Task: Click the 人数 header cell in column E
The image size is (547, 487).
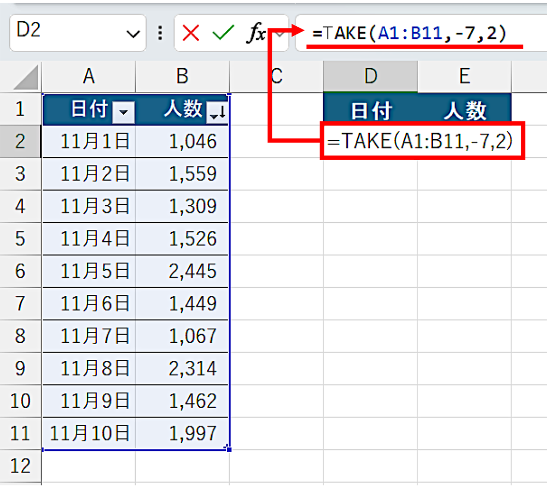Action: (x=464, y=109)
